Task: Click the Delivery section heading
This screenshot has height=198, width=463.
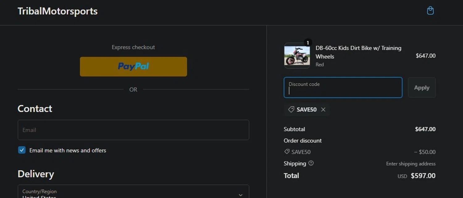Action: coord(36,174)
